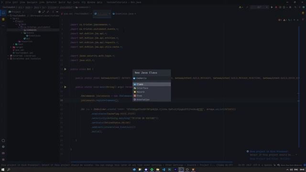Select Enum in New Java Class popup
This screenshot has width=306, height=172.
152,96
